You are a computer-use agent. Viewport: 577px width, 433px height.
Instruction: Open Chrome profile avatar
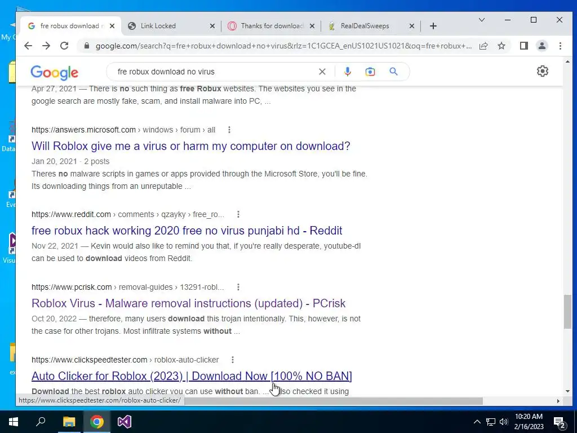(x=542, y=46)
